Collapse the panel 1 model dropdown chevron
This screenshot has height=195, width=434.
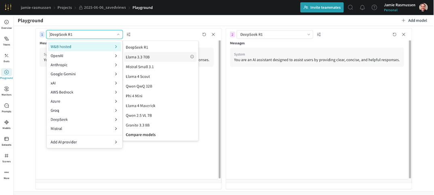point(118,35)
